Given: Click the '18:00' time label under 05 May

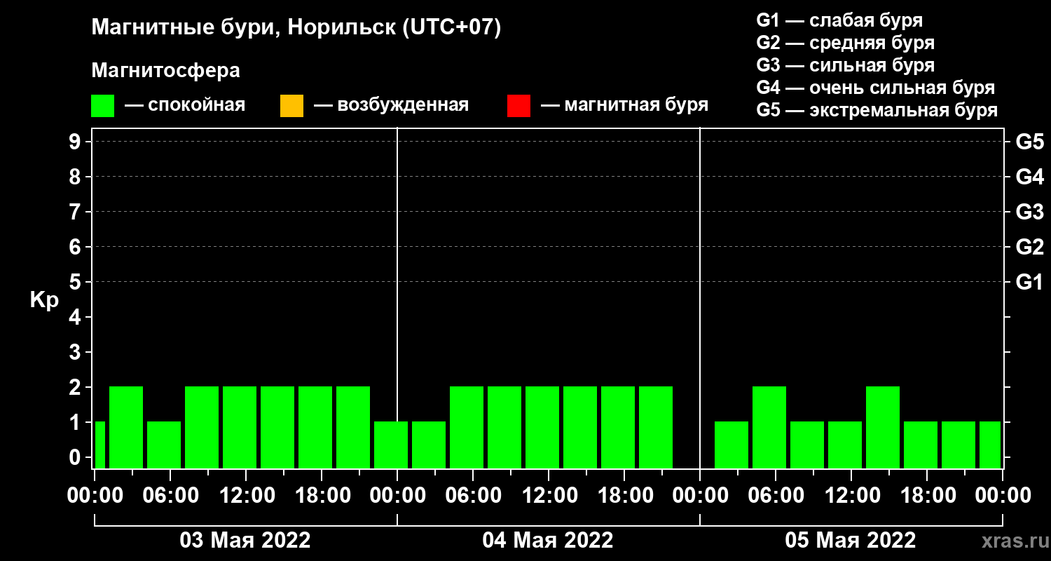Looking at the screenshot, I should [x=927, y=496].
